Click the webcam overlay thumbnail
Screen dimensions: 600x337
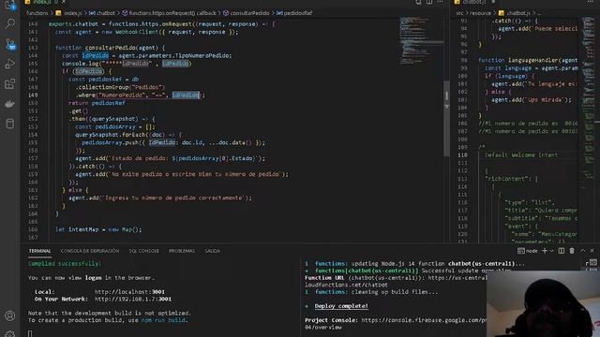543,303
